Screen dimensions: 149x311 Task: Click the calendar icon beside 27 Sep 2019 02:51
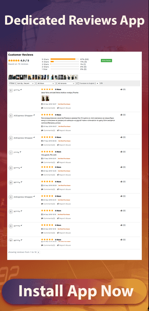point(42,159)
